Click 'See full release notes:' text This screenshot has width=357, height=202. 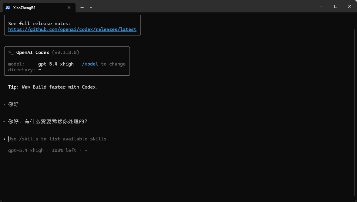point(40,24)
